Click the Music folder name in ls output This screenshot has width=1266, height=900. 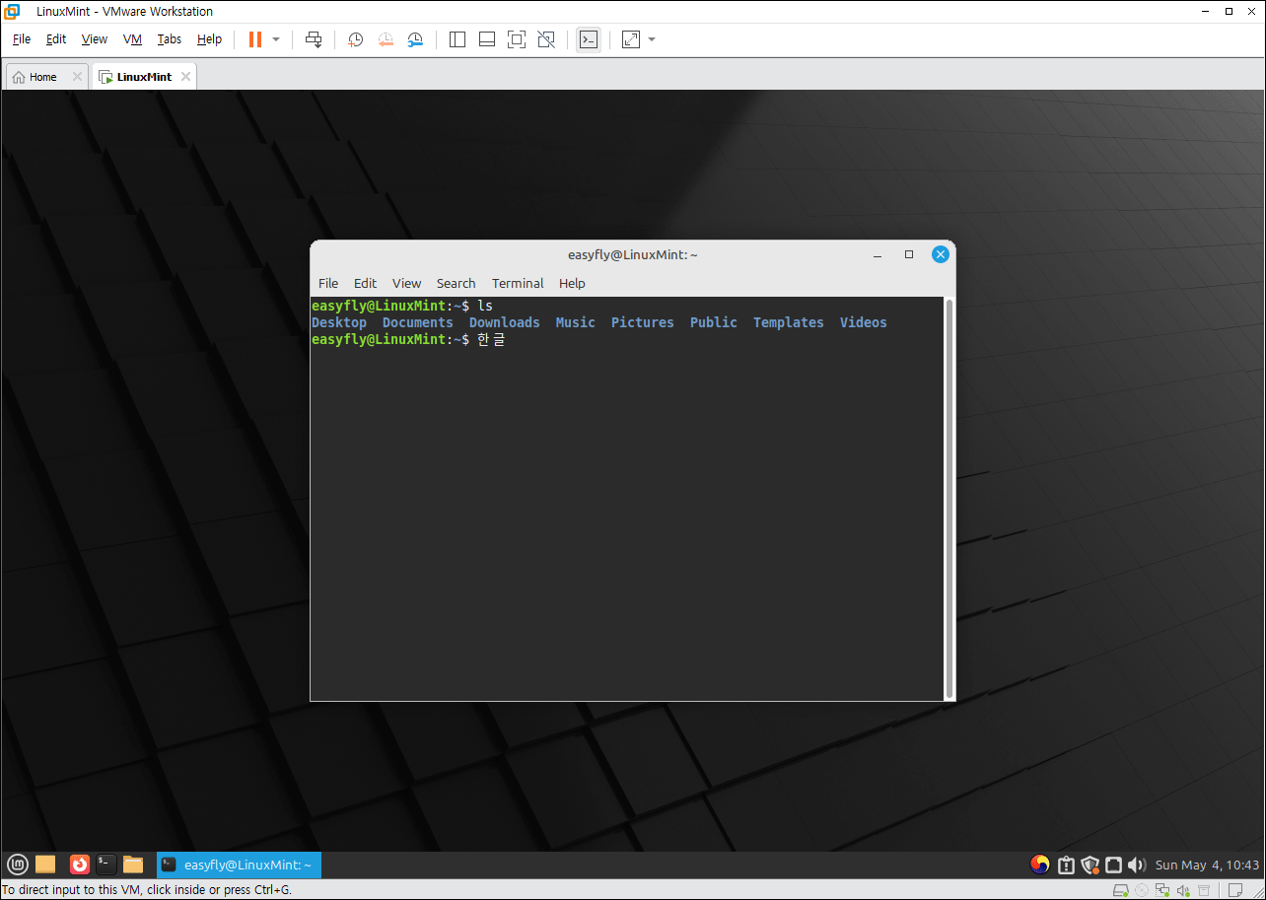point(576,322)
